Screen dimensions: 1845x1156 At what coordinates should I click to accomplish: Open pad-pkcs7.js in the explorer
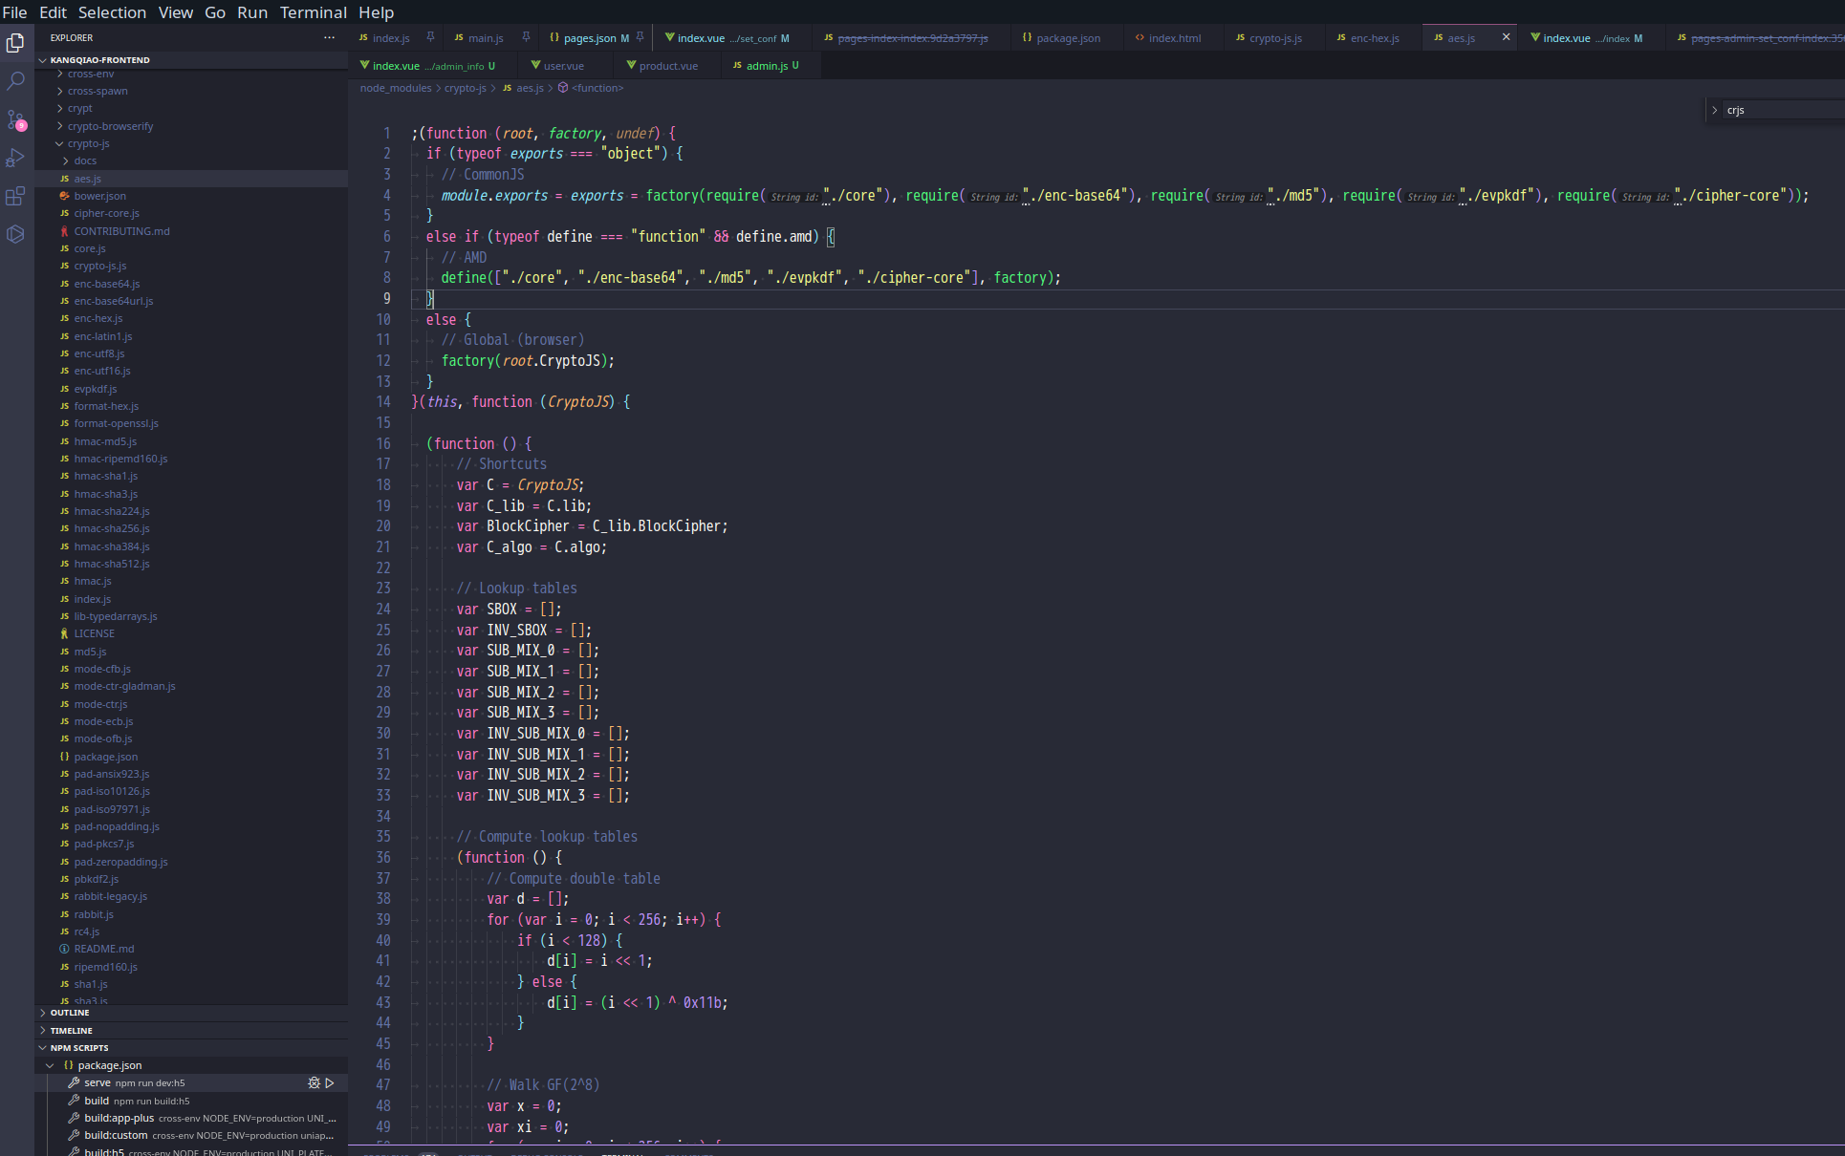tap(104, 844)
